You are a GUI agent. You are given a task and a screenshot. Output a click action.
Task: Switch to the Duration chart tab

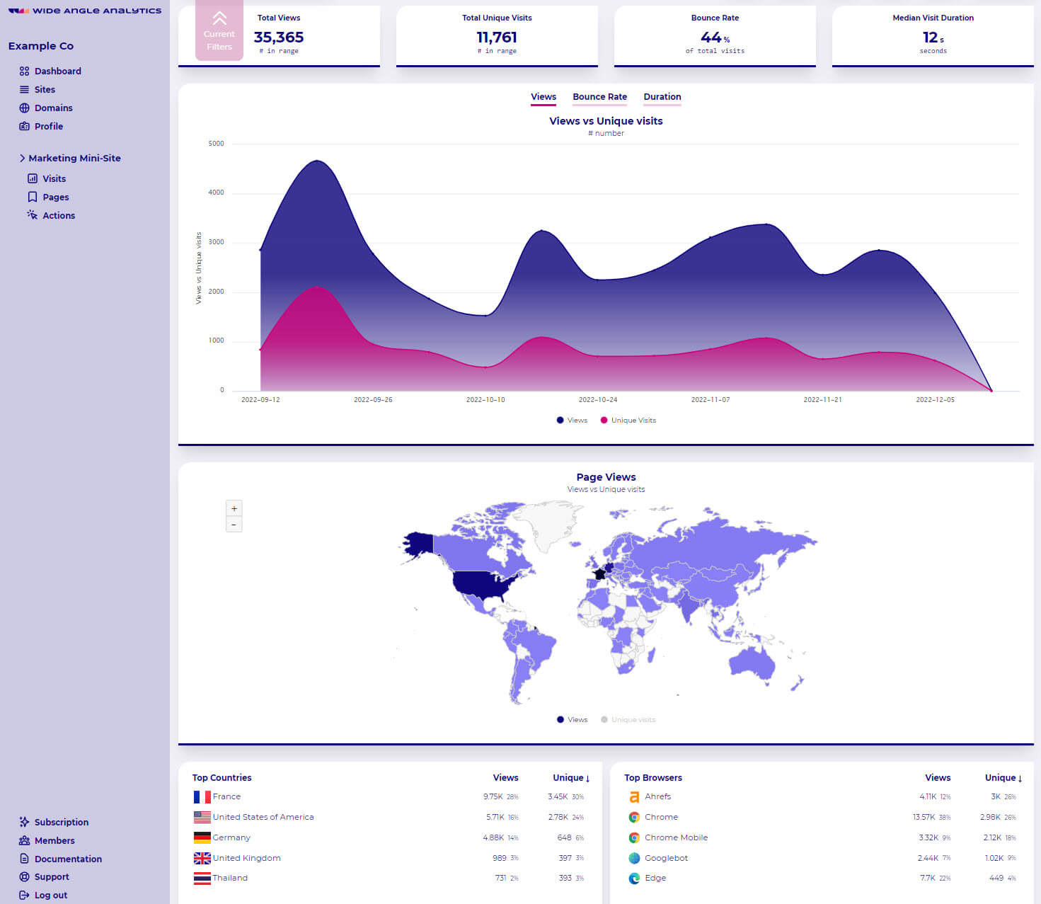tap(662, 97)
